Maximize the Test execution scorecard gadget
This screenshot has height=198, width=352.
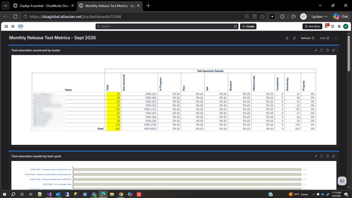click(x=322, y=50)
